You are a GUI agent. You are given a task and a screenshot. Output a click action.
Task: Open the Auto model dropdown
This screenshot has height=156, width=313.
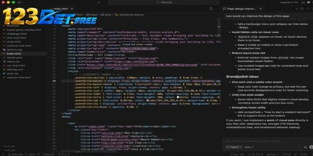pyautogui.click(x=249, y=147)
